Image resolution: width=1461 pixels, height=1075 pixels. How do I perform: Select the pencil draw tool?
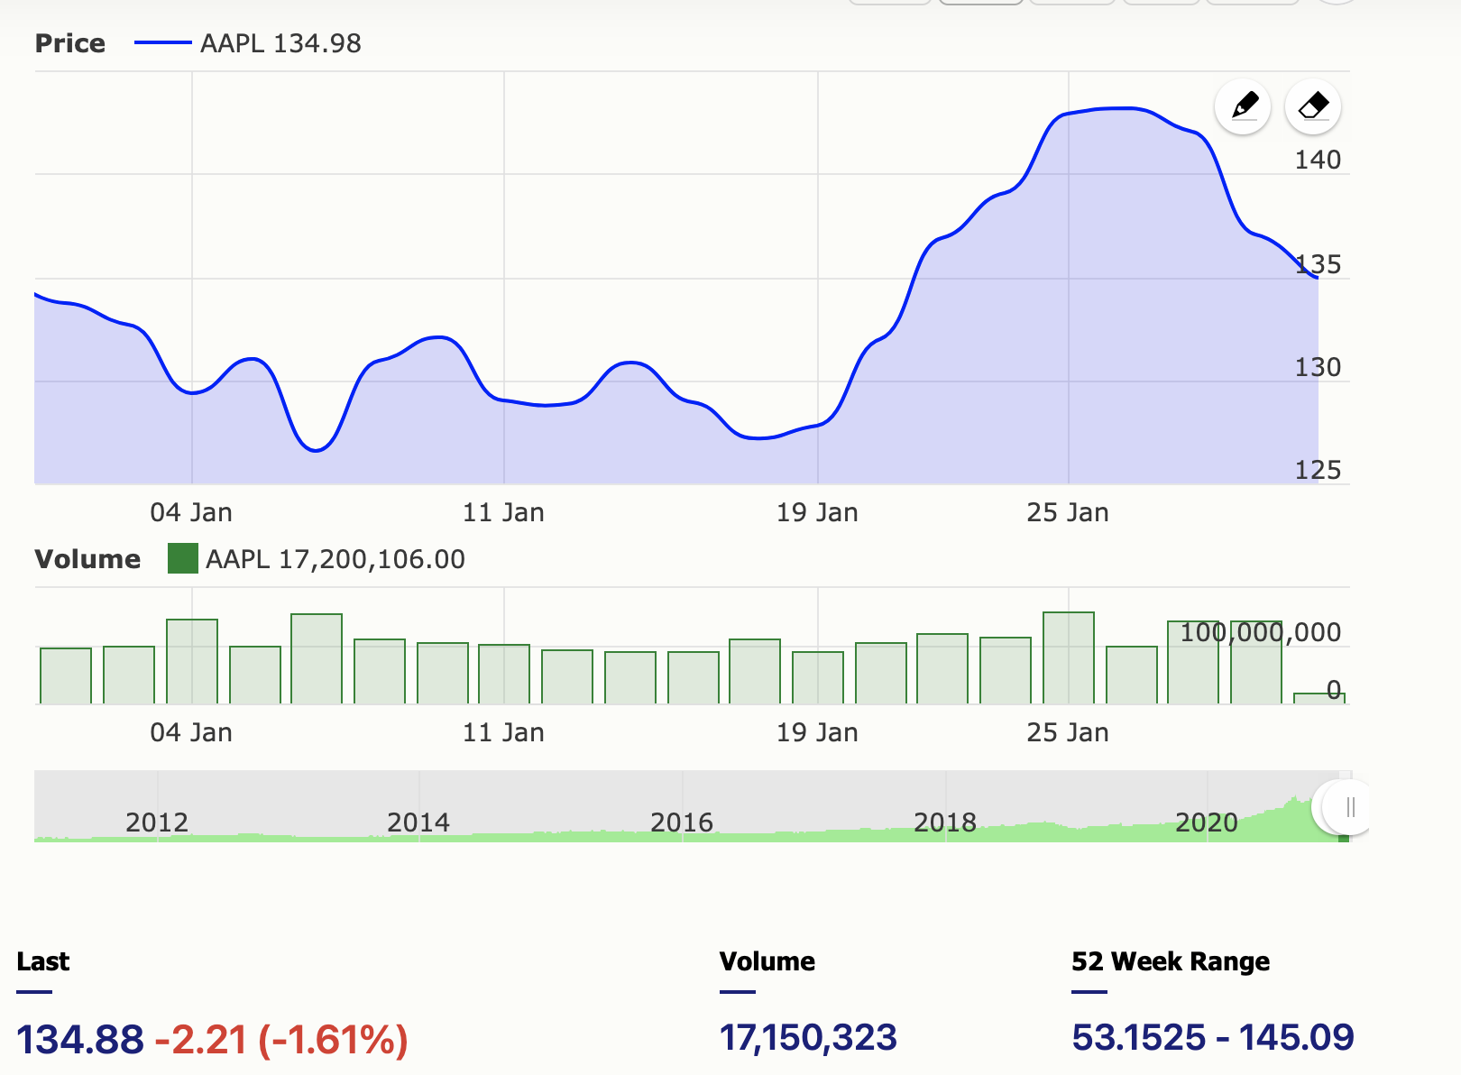coord(1243,106)
